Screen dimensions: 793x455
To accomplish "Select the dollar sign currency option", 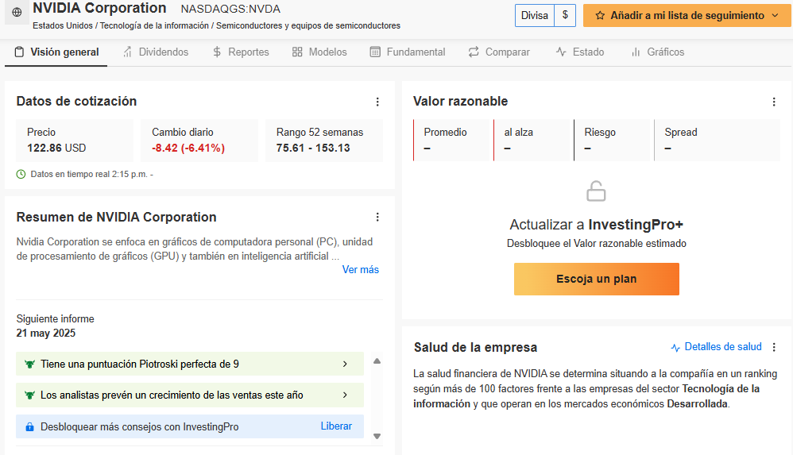I will click(x=565, y=16).
